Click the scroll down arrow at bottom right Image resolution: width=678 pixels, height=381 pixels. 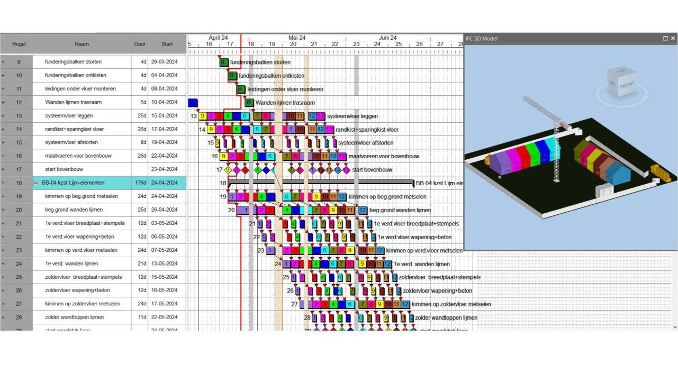pos(674,328)
